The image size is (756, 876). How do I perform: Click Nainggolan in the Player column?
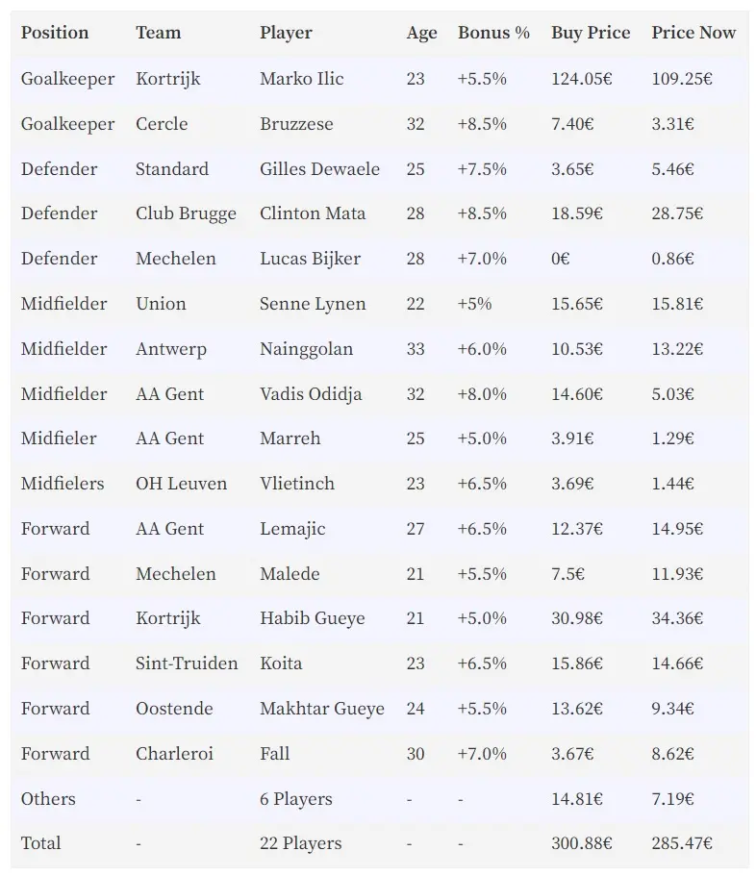click(306, 349)
